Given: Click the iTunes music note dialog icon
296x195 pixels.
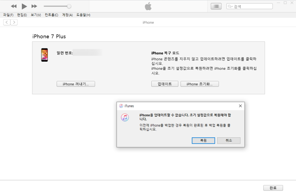Looking at the screenshot, I should (125, 117).
